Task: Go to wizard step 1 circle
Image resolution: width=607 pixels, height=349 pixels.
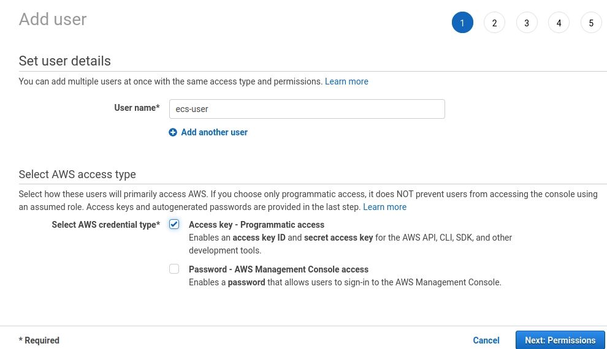Action: coord(462,23)
